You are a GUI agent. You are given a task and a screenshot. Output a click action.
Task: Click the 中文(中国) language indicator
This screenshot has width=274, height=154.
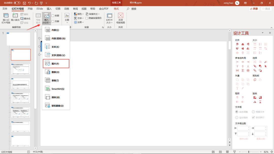[38, 152]
